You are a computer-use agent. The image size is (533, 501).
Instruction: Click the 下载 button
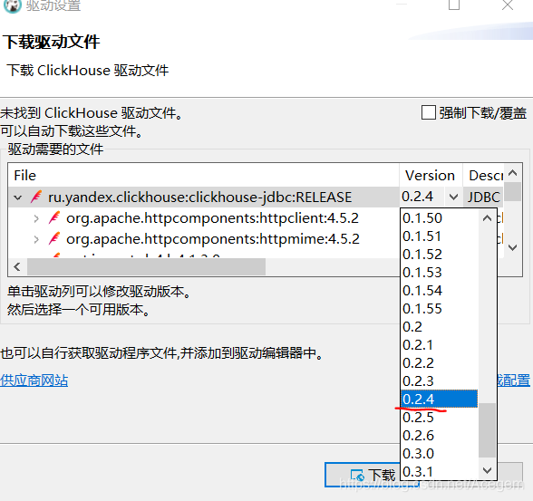pos(363,475)
